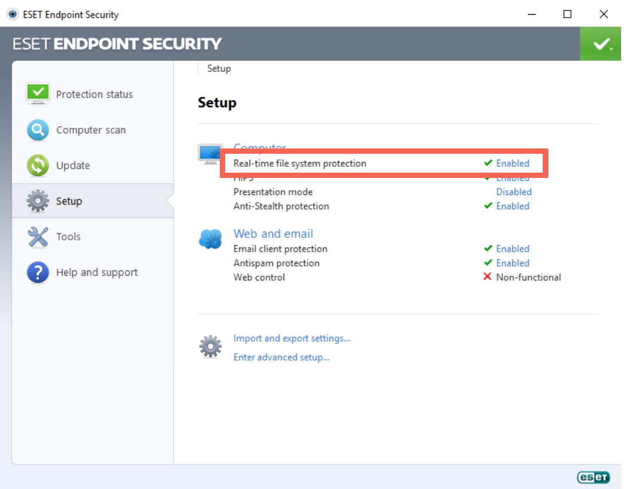Viewport: 624px width, 489px height.
Task: Click the Help and support question mark icon
Action: click(38, 273)
